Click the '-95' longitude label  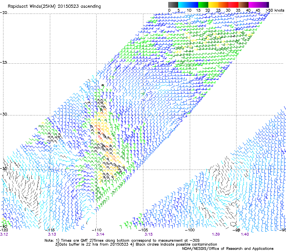[236, 230]
